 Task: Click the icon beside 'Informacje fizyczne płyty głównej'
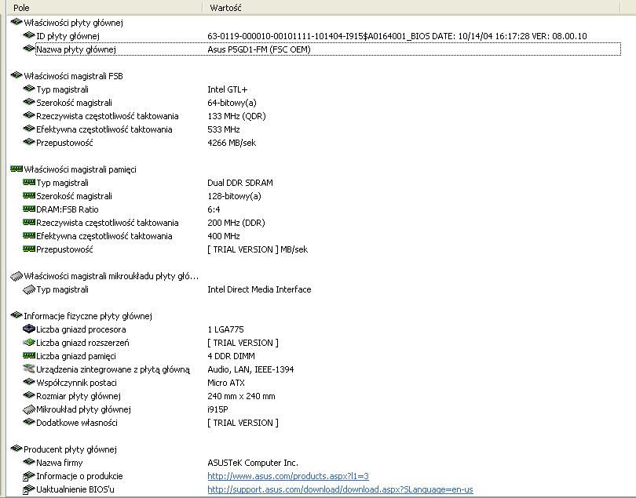coord(16,315)
